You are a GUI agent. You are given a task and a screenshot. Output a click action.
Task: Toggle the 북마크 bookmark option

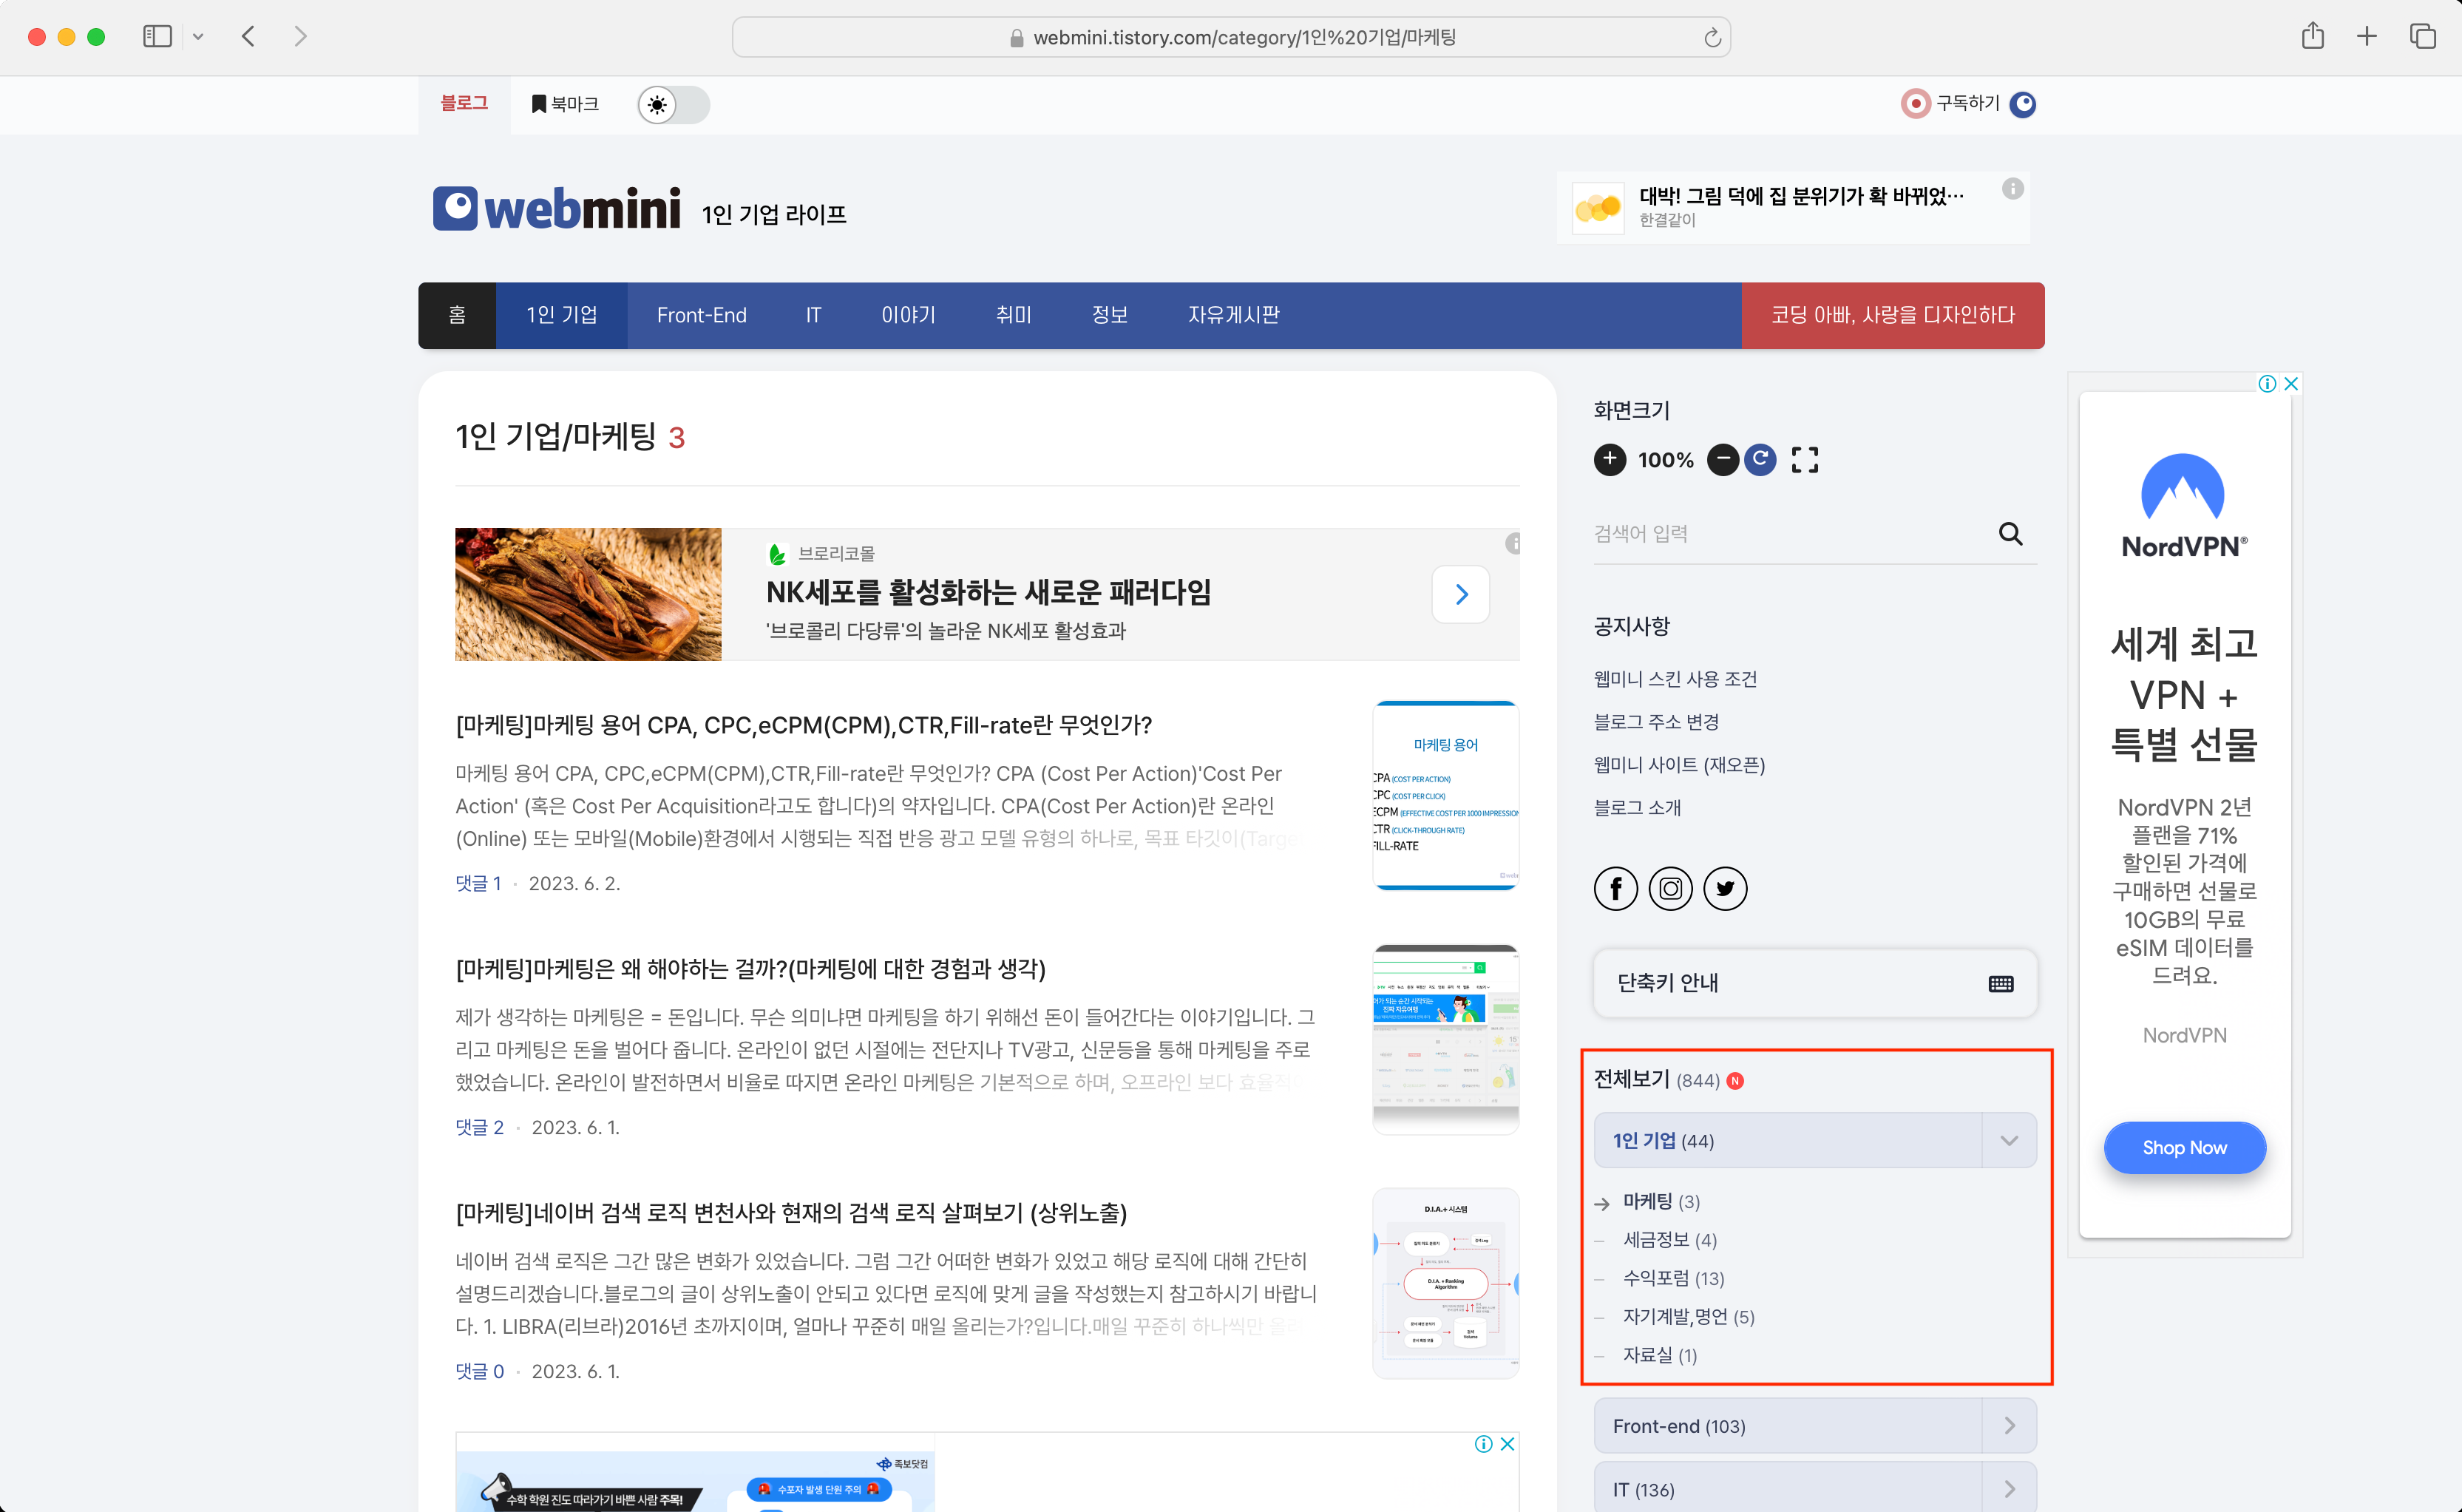click(x=565, y=104)
